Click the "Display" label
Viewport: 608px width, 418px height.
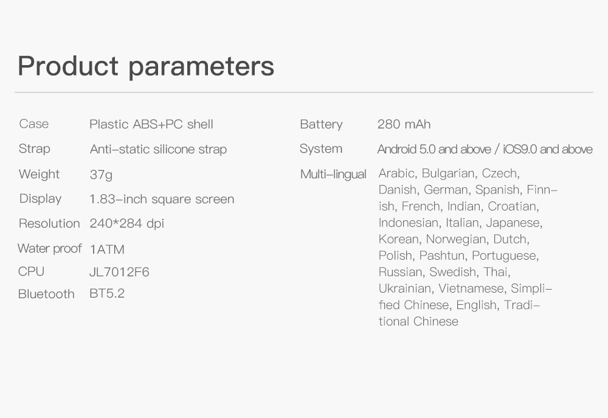(x=40, y=199)
